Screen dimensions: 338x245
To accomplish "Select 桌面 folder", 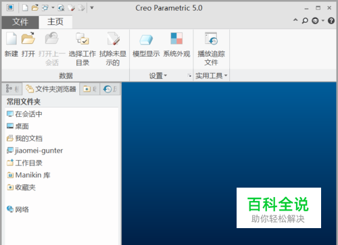I will click(18, 126).
